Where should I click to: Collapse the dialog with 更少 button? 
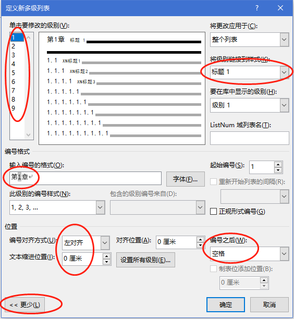pyautogui.click(x=25, y=304)
